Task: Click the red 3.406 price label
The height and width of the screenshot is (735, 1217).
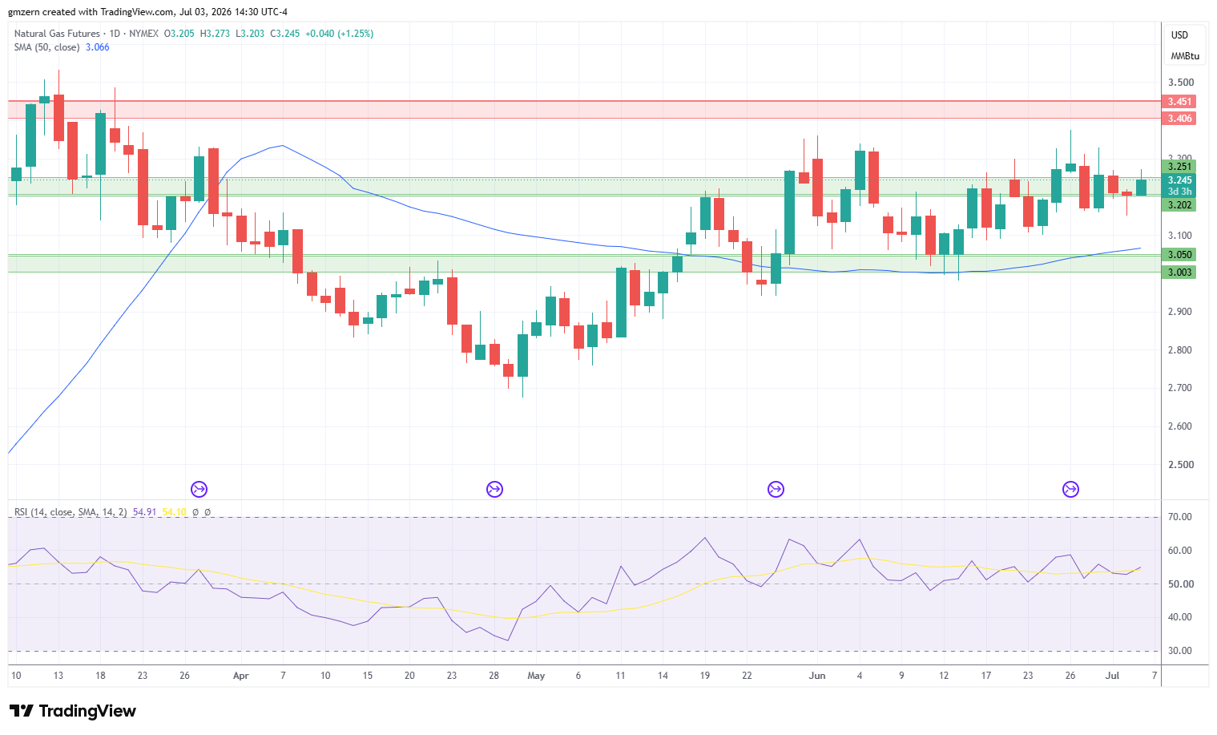Action: 1179,119
